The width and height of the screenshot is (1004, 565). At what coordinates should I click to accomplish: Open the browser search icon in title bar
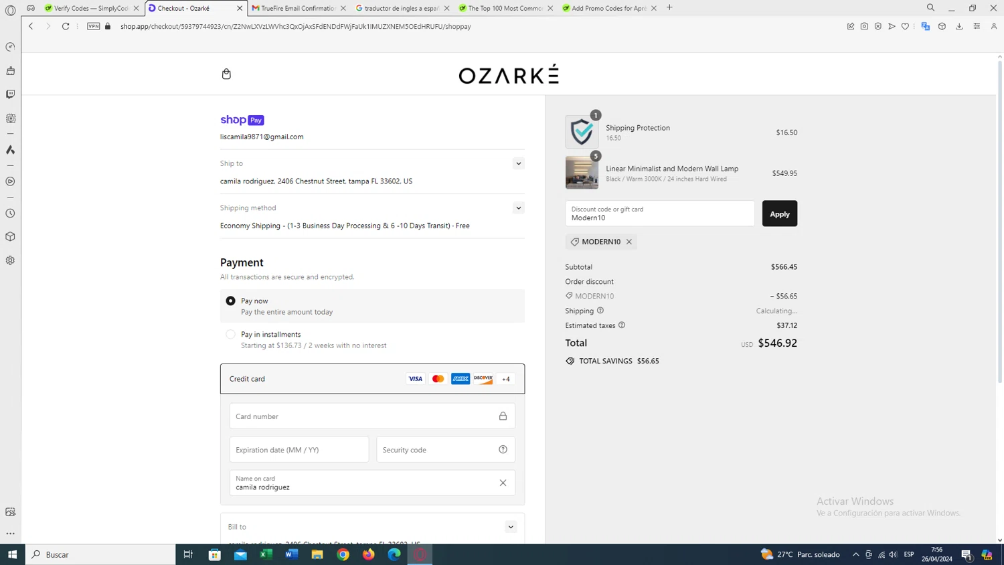click(x=930, y=8)
